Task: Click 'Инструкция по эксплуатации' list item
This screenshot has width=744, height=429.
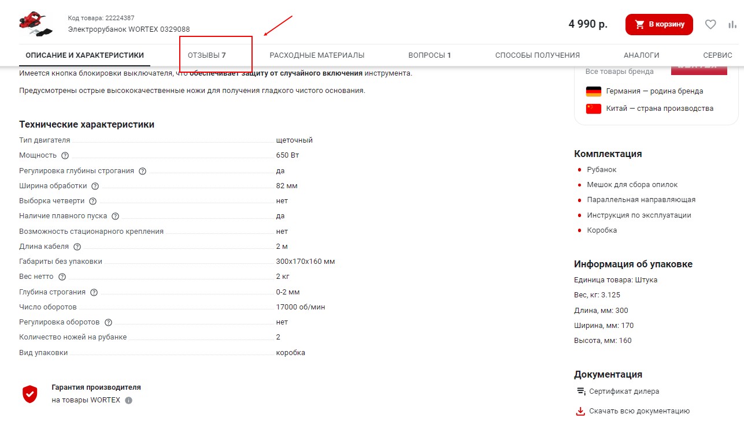Action: (639, 215)
